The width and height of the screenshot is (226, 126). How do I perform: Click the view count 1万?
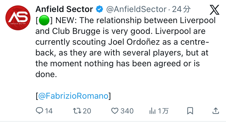[x=163, y=111]
